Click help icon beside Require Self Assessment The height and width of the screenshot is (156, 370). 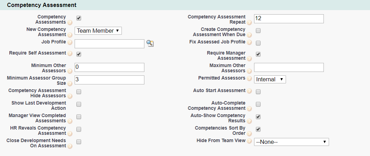[x=70, y=54]
